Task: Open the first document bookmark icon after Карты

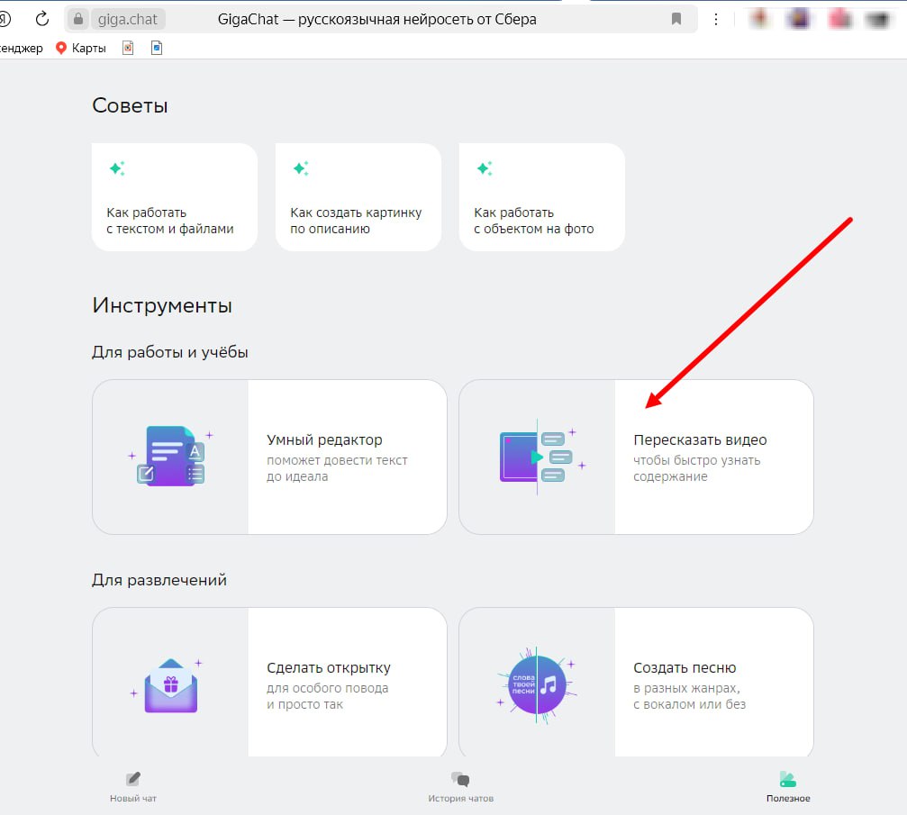Action: (128, 48)
